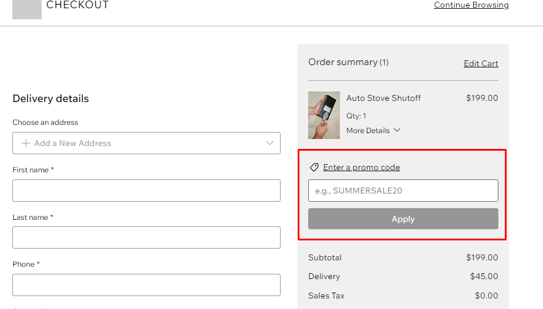The height and width of the screenshot is (309, 543).
Task: Click the Auto Stove Shutoff product name
Action: (383, 98)
